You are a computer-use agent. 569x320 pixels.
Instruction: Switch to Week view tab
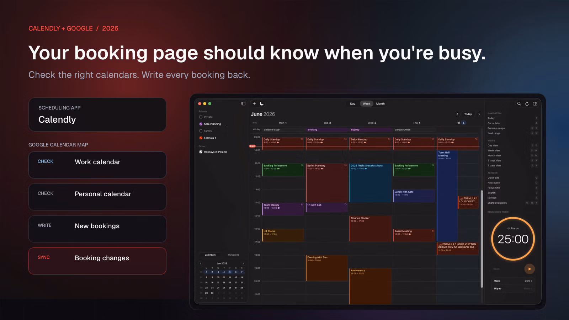(x=366, y=104)
